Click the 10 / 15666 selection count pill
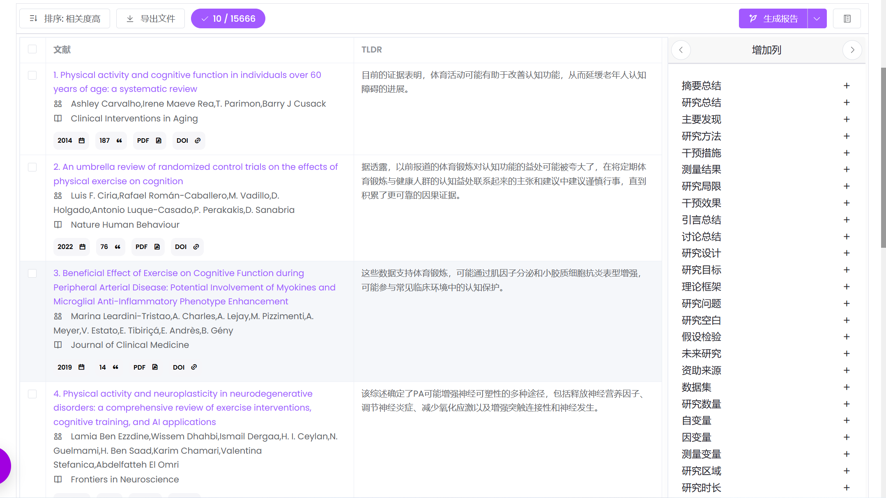 point(228,18)
